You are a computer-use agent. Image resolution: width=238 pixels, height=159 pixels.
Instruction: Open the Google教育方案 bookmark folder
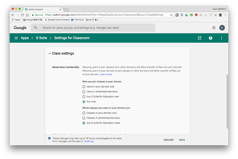(32, 20)
